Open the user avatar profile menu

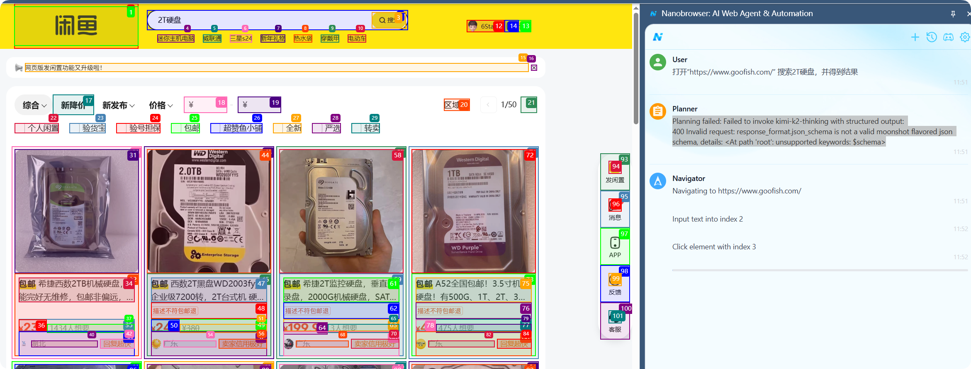472,26
